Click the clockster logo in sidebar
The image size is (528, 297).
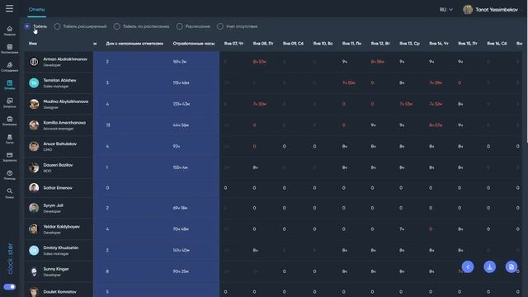coord(10,258)
